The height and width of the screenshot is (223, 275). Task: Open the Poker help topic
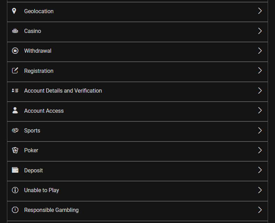tap(138, 151)
